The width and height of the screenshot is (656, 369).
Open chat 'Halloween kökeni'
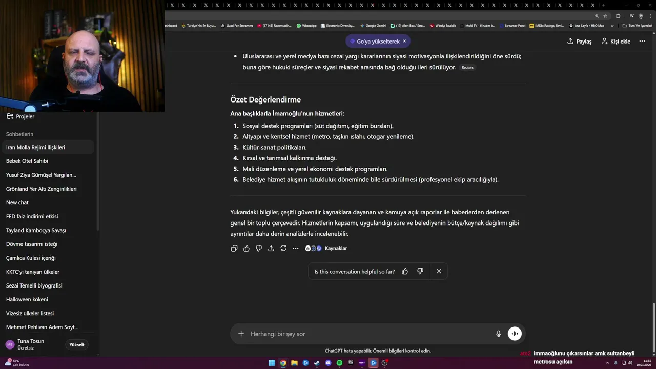[x=47, y=299]
